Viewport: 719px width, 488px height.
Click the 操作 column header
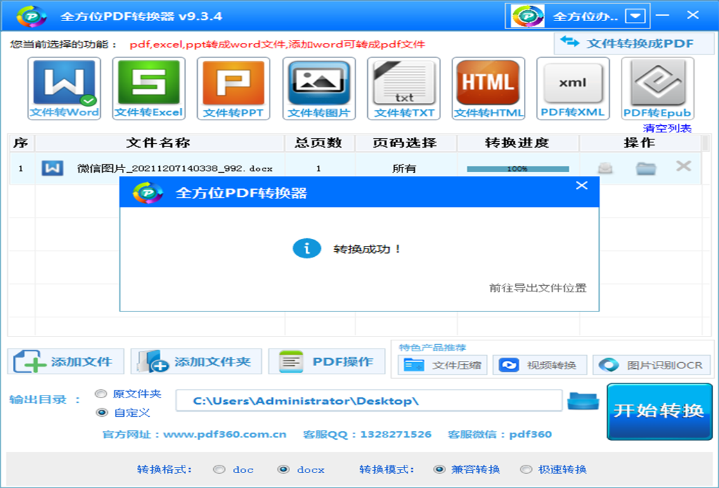click(639, 143)
